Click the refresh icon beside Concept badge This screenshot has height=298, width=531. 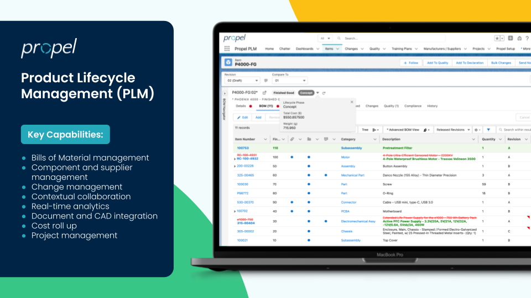pyautogui.click(x=324, y=93)
